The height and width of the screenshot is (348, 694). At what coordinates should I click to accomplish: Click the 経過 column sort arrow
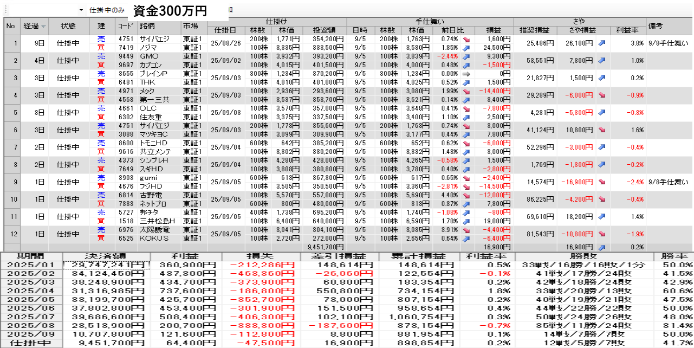click(43, 26)
